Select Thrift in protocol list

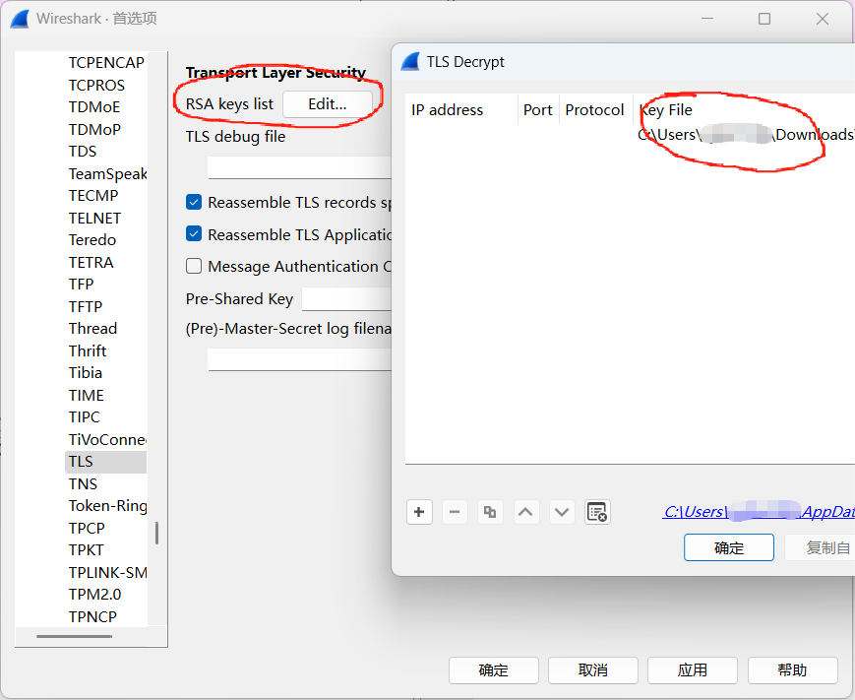(x=88, y=350)
